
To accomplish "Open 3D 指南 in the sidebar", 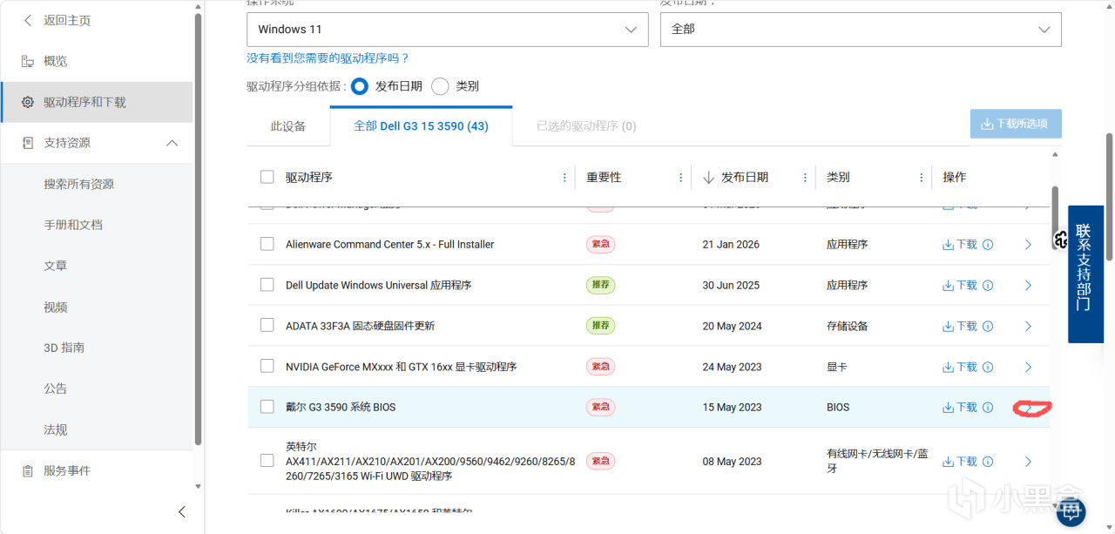I will 64,348.
